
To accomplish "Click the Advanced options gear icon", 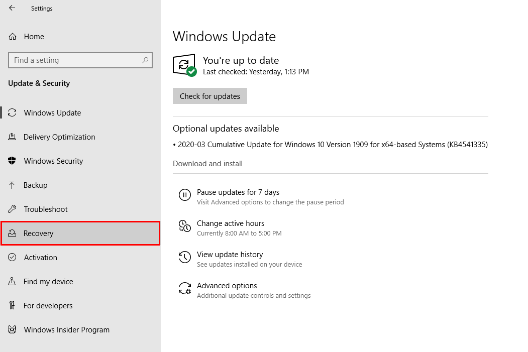I will tap(184, 288).
